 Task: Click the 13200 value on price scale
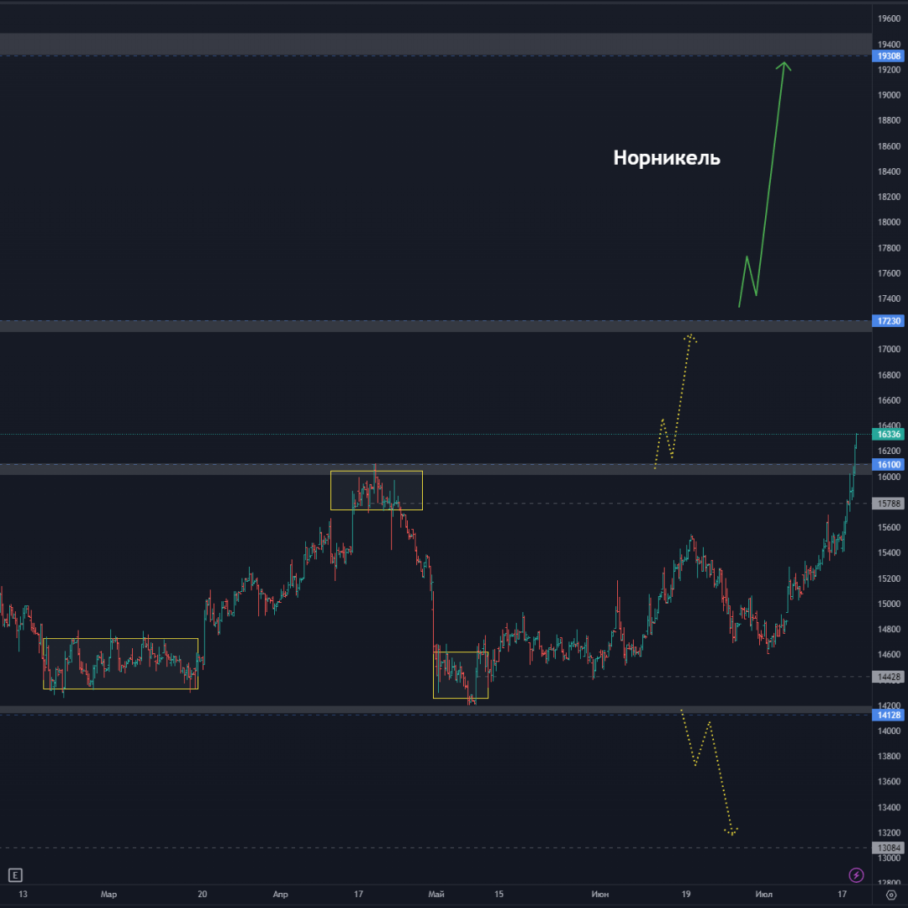point(889,832)
